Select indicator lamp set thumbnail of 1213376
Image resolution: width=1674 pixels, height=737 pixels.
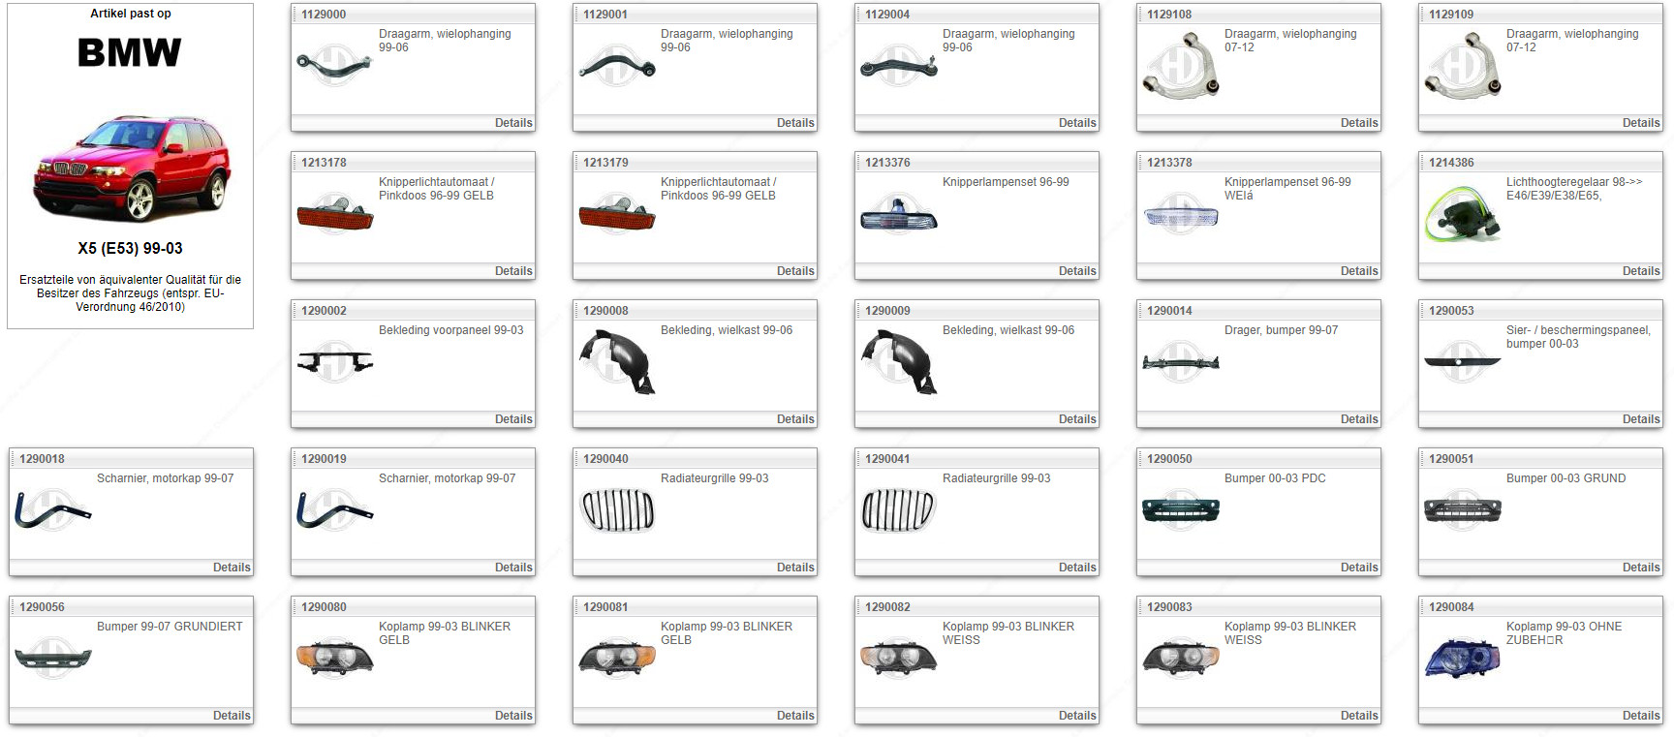tap(898, 214)
